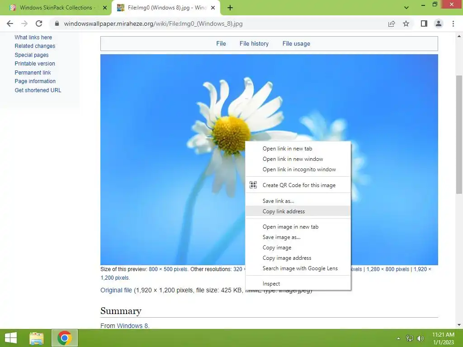Switch to Windows SkinPack Collections tab
Screen dimensions: 463x347
(x=56, y=8)
